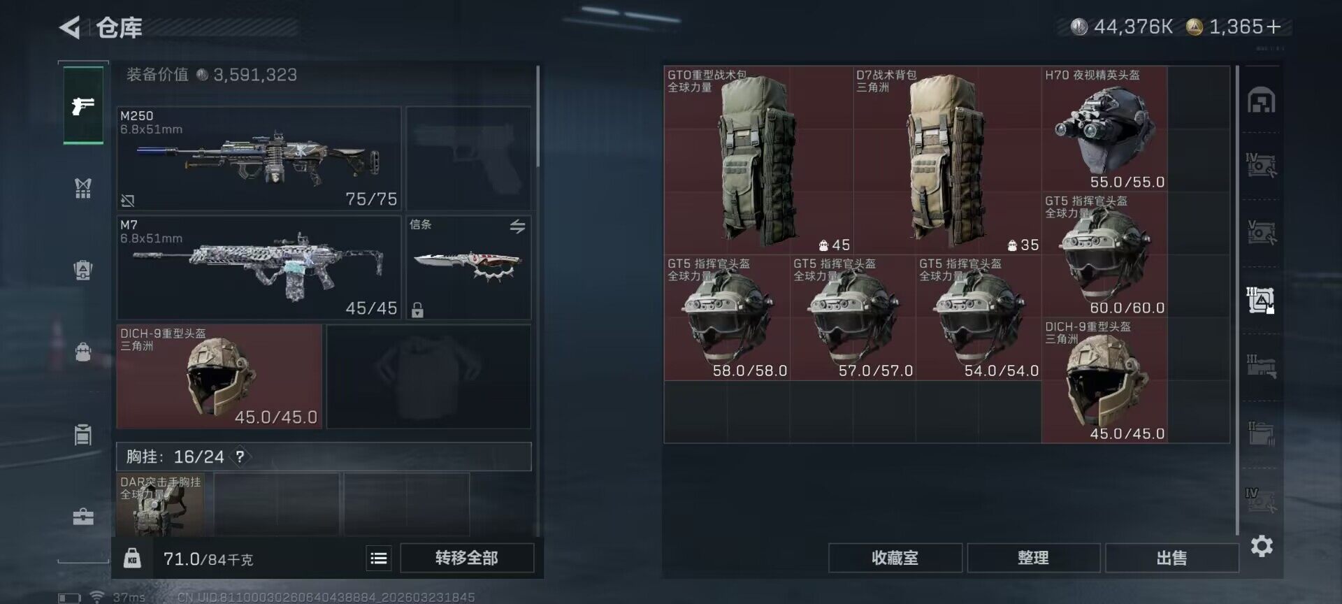Image resolution: width=1342 pixels, height=604 pixels.
Task: Select the pistol weapons tab in the left sidebar
Action: click(83, 106)
